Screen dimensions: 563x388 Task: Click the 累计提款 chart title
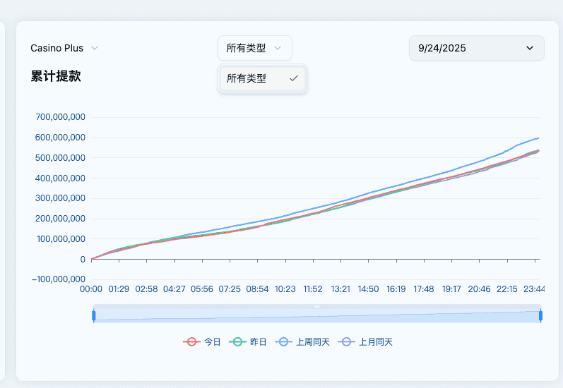tap(56, 76)
